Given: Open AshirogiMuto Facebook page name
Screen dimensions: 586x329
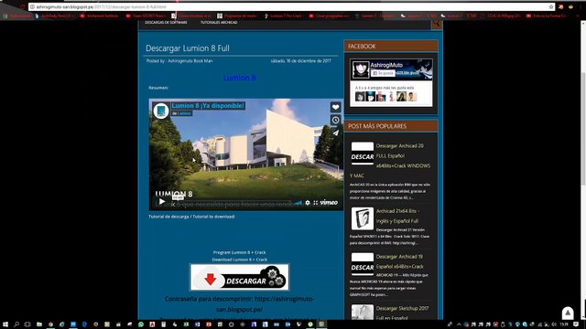Looking at the screenshot, I should 386,65.
